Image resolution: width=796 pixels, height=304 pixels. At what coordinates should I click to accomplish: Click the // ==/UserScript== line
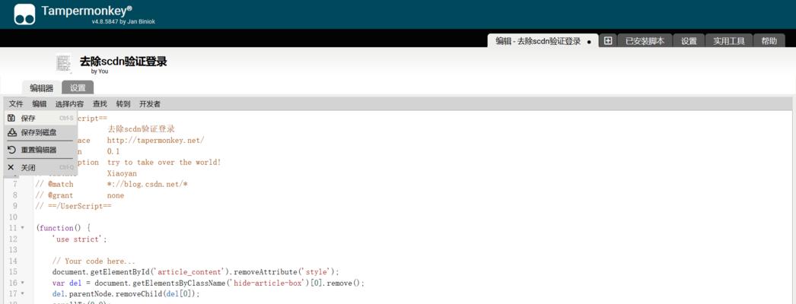click(73, 206)
